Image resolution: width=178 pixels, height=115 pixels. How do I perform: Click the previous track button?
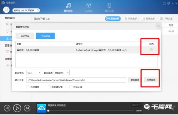[x=7, y=108]
